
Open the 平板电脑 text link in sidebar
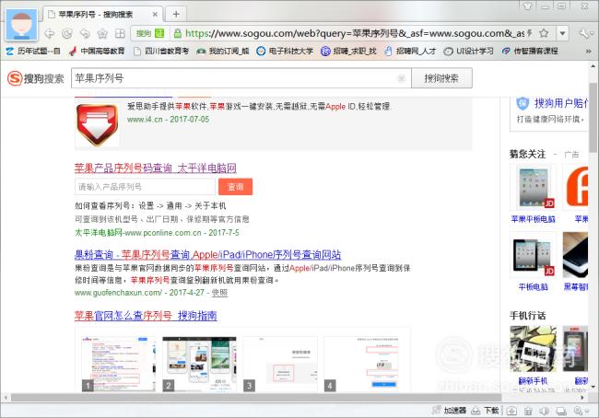point(534,287)
